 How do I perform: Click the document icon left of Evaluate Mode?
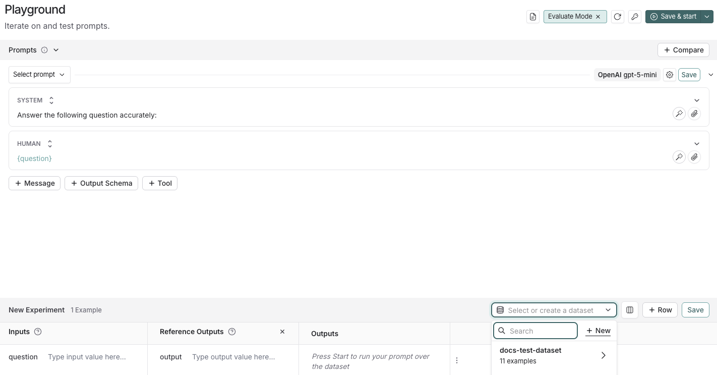pos(533,16)
